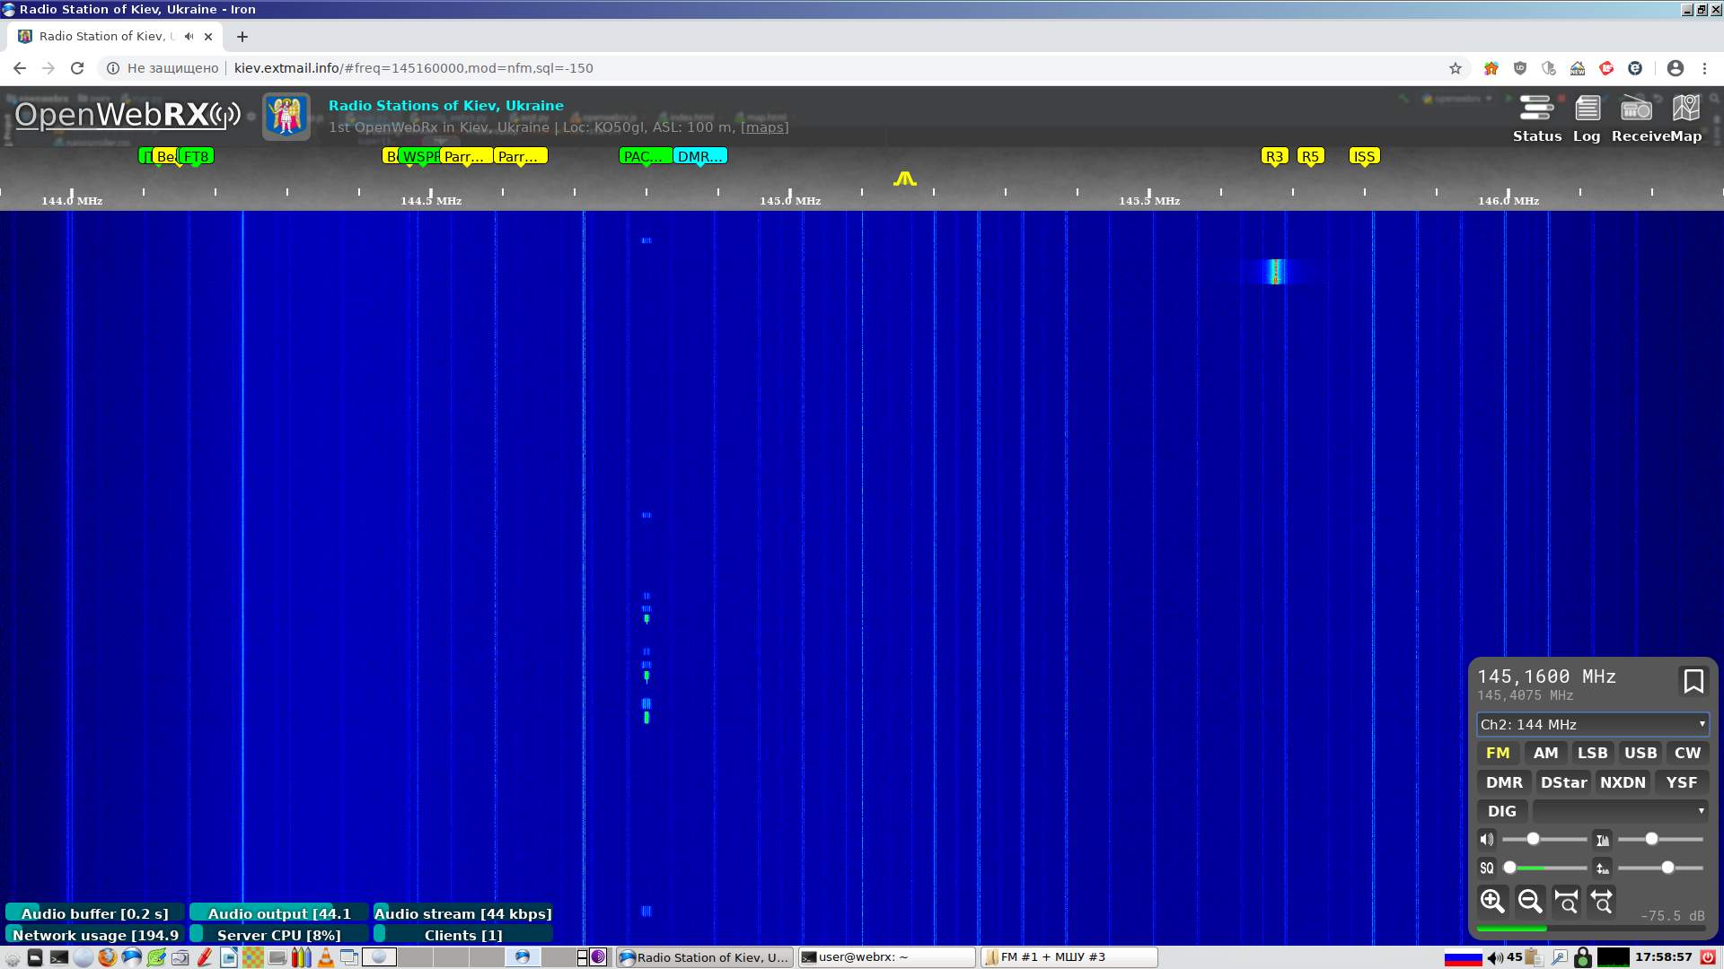This screenshot has height=969, width=1724.
Task: Go back in browser history
Action: pos(20,68)
